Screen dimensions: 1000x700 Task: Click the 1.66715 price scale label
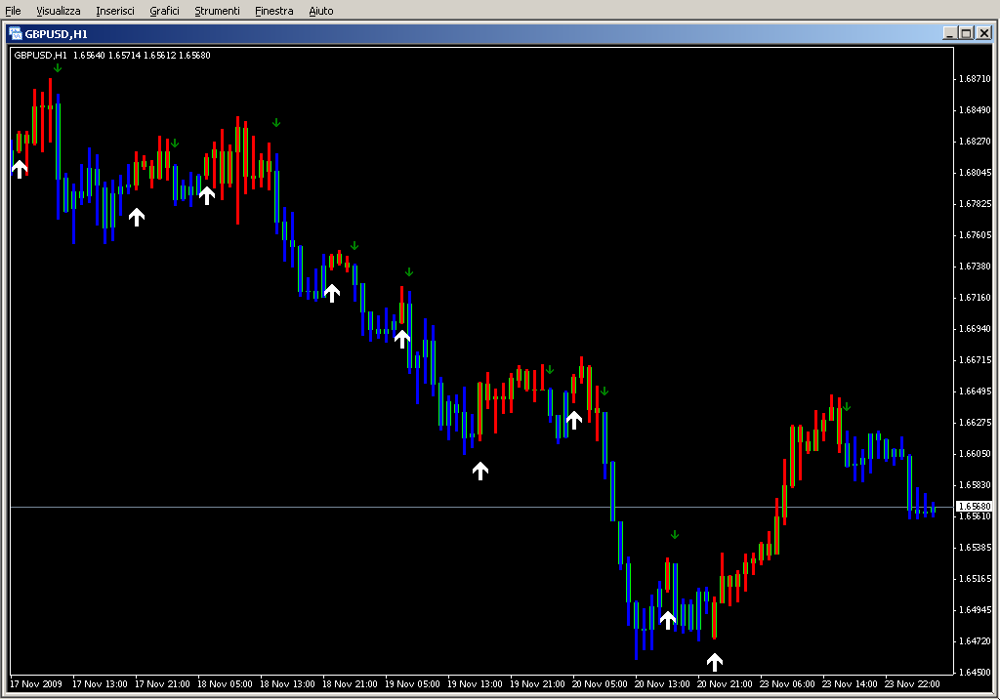click(976, 360)
